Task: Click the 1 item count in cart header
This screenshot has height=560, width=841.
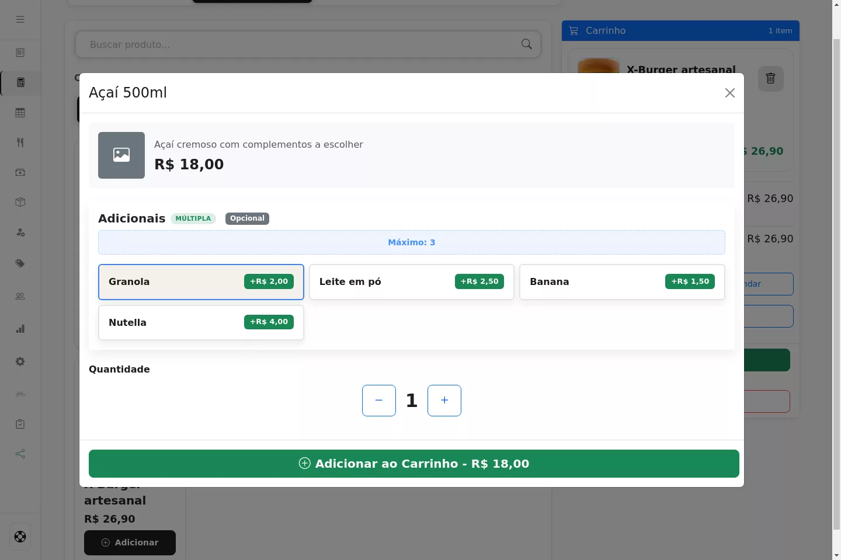Action: tap(780, 31)
